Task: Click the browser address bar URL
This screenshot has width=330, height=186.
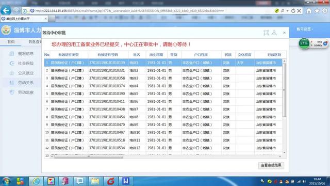Action: 129,11
